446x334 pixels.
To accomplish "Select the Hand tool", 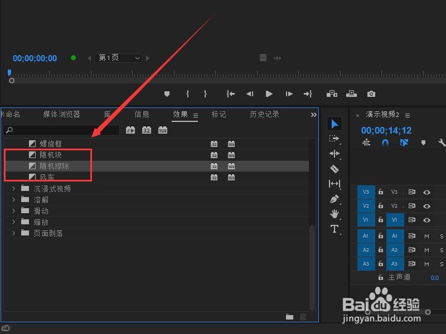I will 334,214.
